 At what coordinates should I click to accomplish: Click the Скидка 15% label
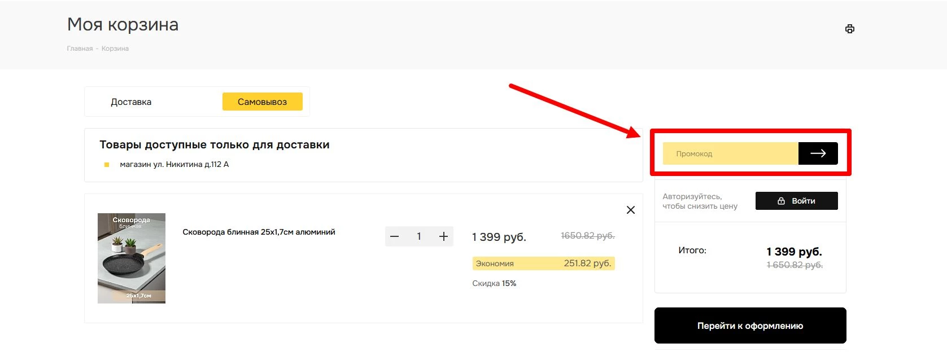[x=494, y=283]
